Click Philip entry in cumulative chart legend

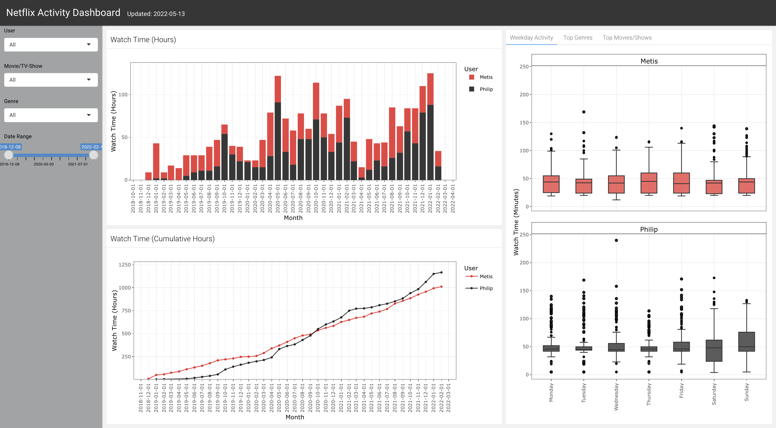click(479, 288)
